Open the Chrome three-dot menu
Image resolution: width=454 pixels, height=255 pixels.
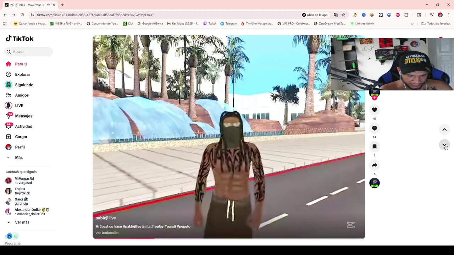coord(449,15)
